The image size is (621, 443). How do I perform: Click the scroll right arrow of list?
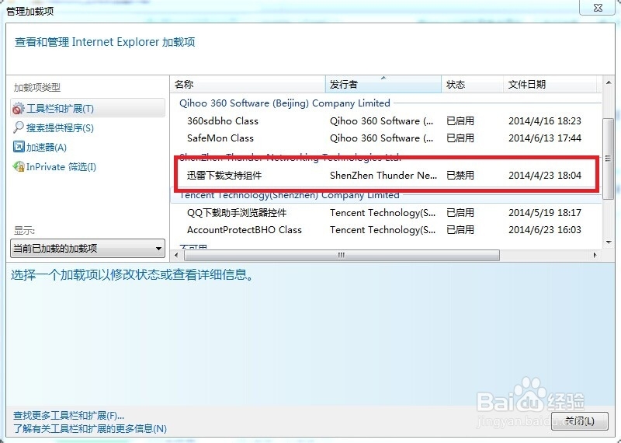click(x=595, y=255)
